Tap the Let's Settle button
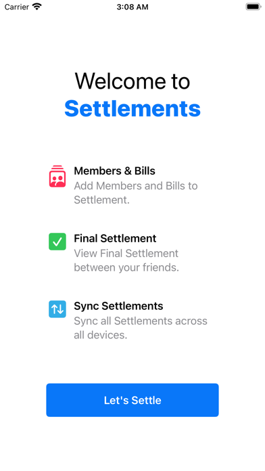This screenshot has width=265, height=471. point(132,400)
